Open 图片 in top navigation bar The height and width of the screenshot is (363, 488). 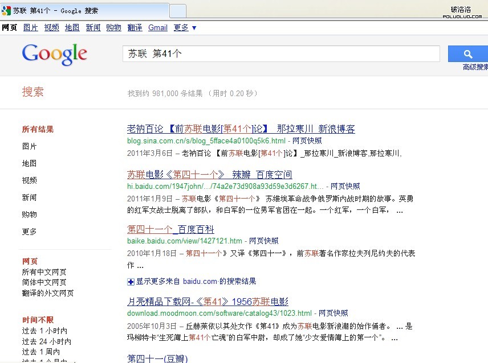point(31,27)
